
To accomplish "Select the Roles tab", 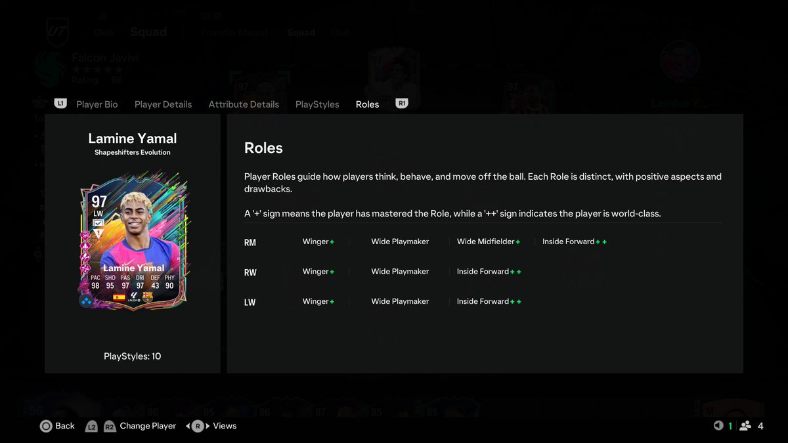I will coord(367,104).
